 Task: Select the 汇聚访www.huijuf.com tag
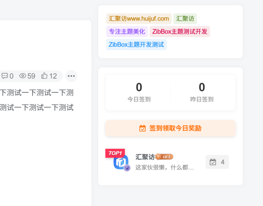[139, 19]
